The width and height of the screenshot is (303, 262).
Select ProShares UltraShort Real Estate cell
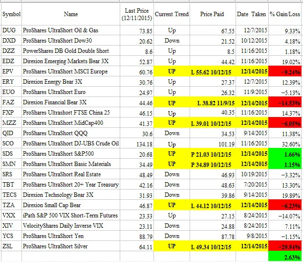(71, 174)
